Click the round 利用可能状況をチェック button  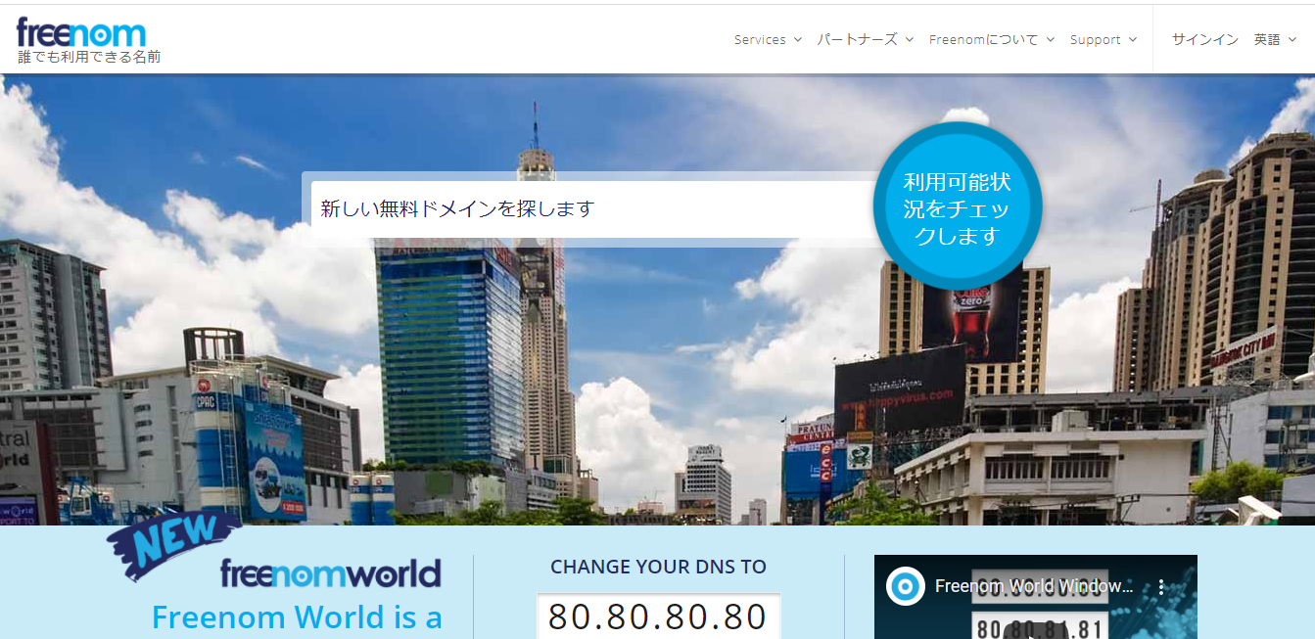[x=957, y=207]
